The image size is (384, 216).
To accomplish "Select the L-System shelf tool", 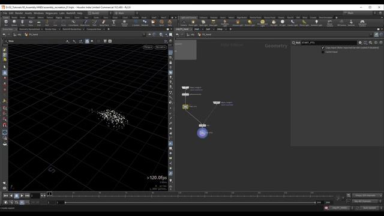I will 136,23.
